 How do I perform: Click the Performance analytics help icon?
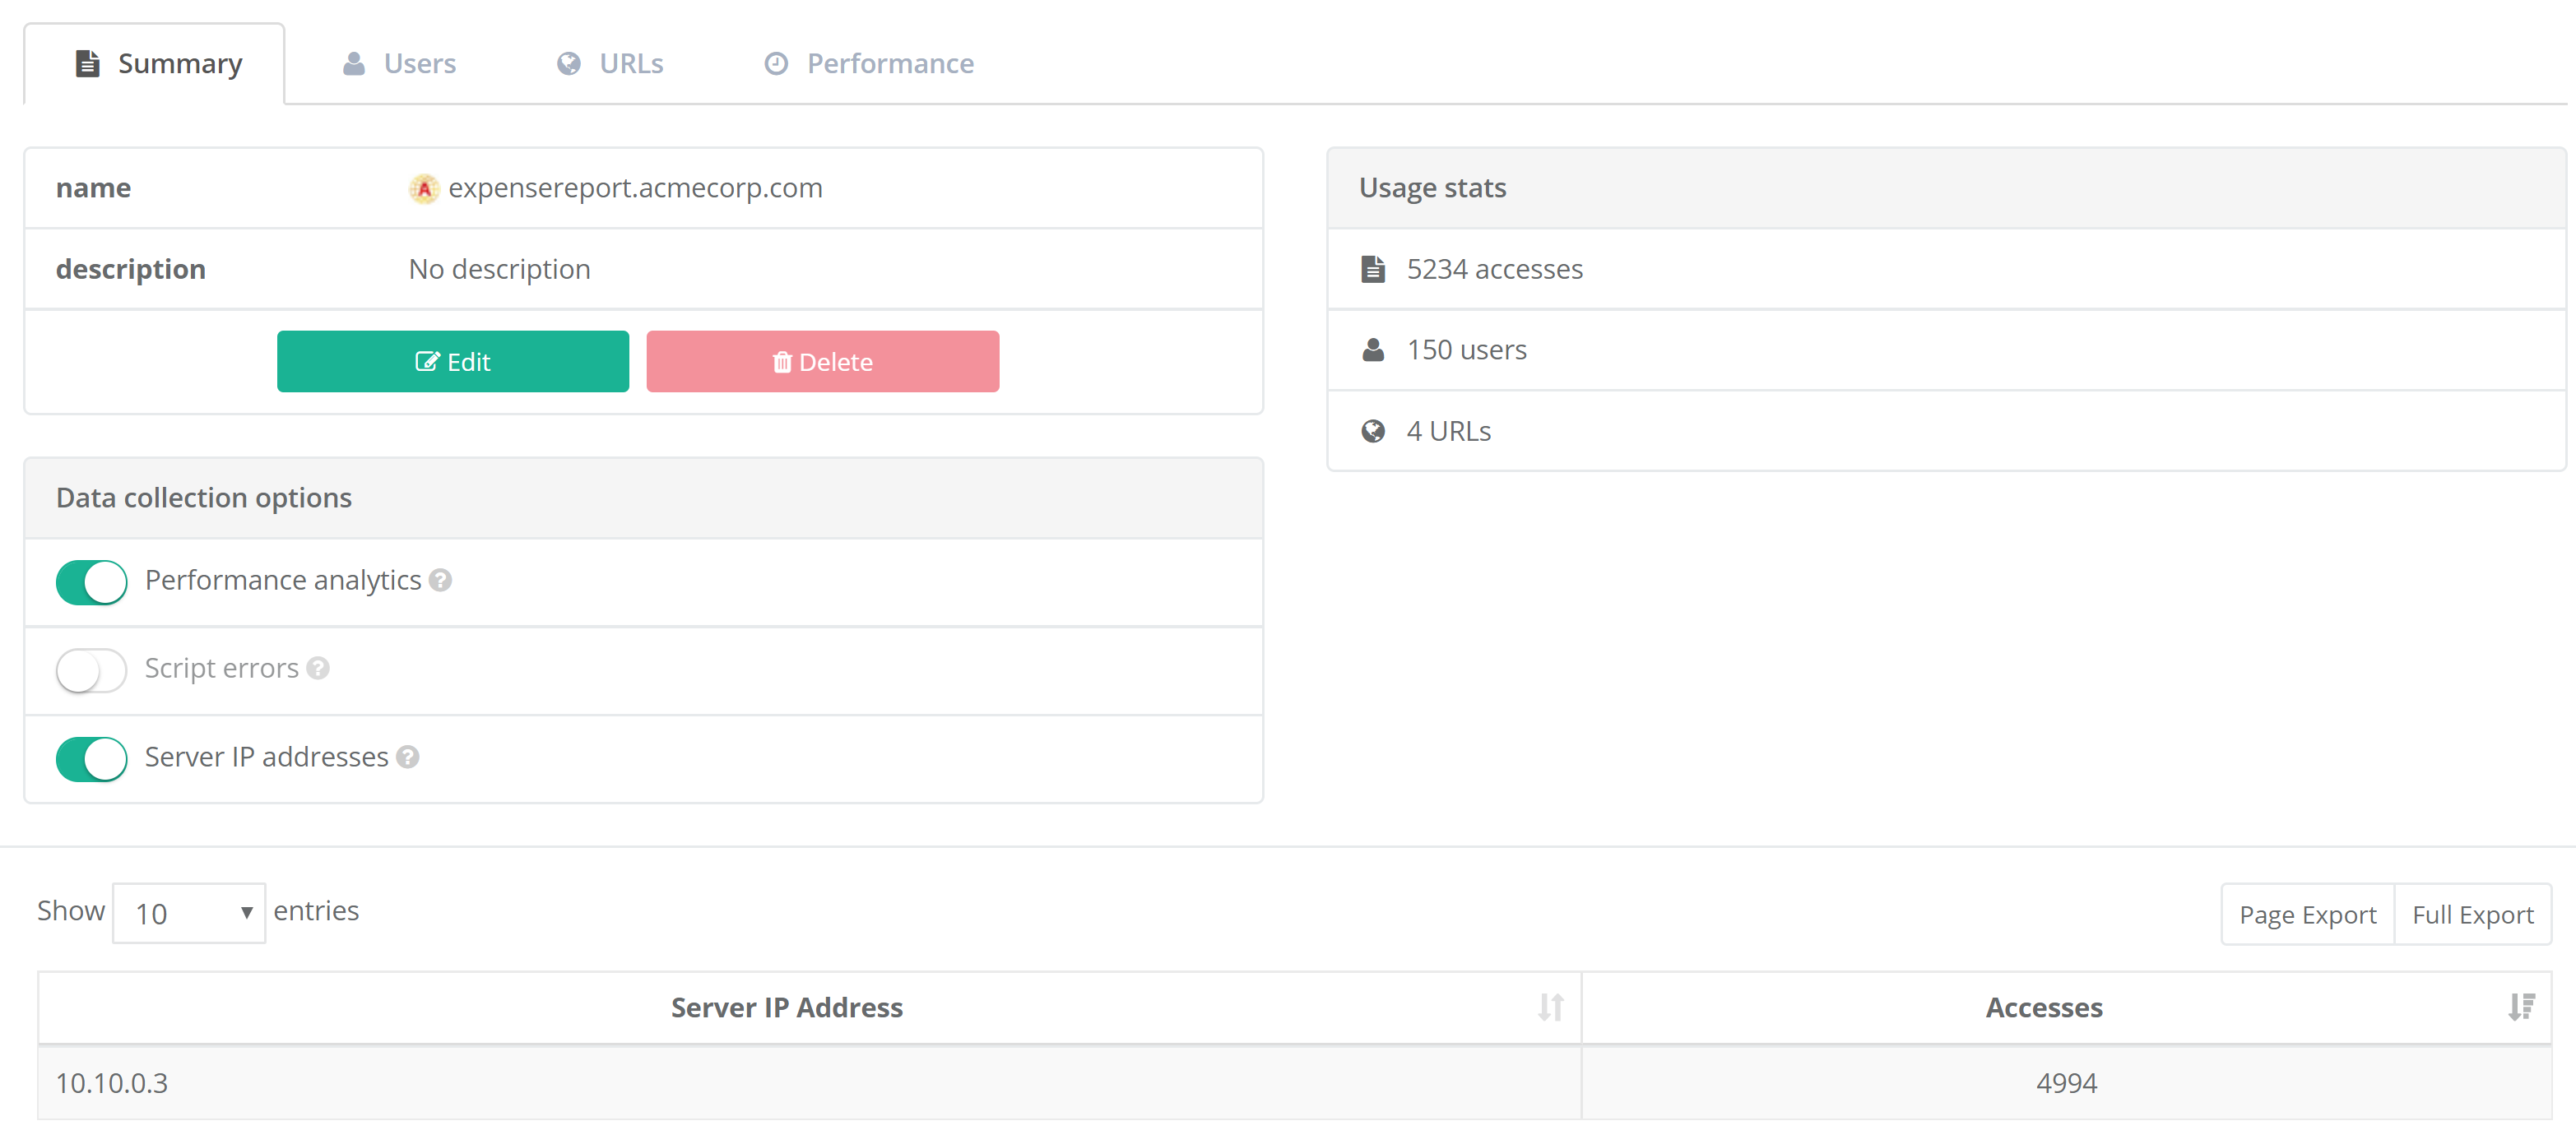[440, 580]
